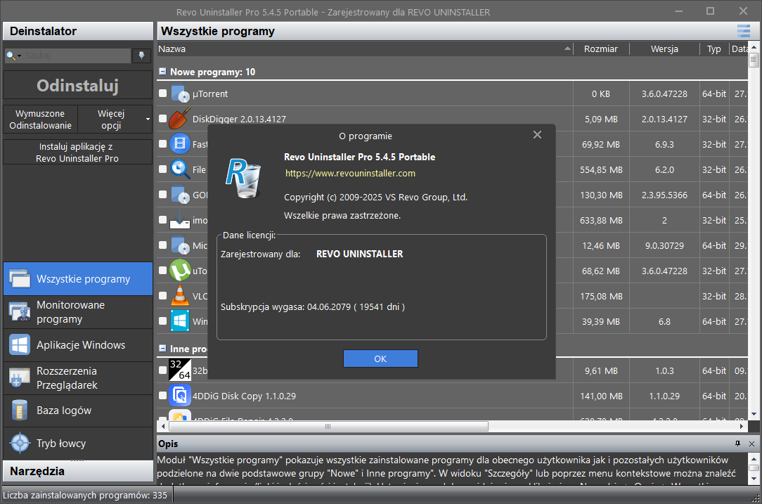Click the µTorrent program icon in list
Screen dimensions: 762x504
(180, 93)
